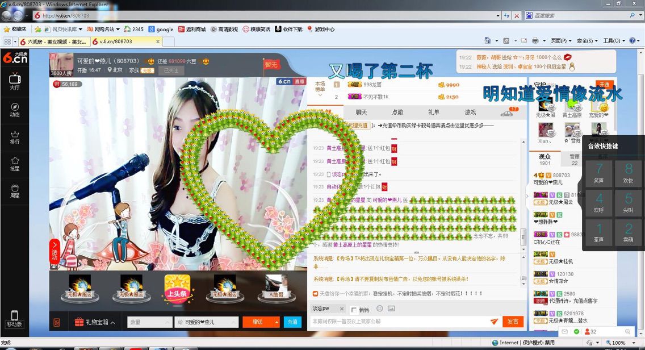Click the red 财 icon beside gift box

57,322
